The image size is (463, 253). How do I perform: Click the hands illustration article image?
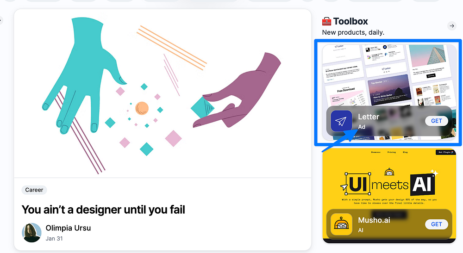click(x=163, y=94)
